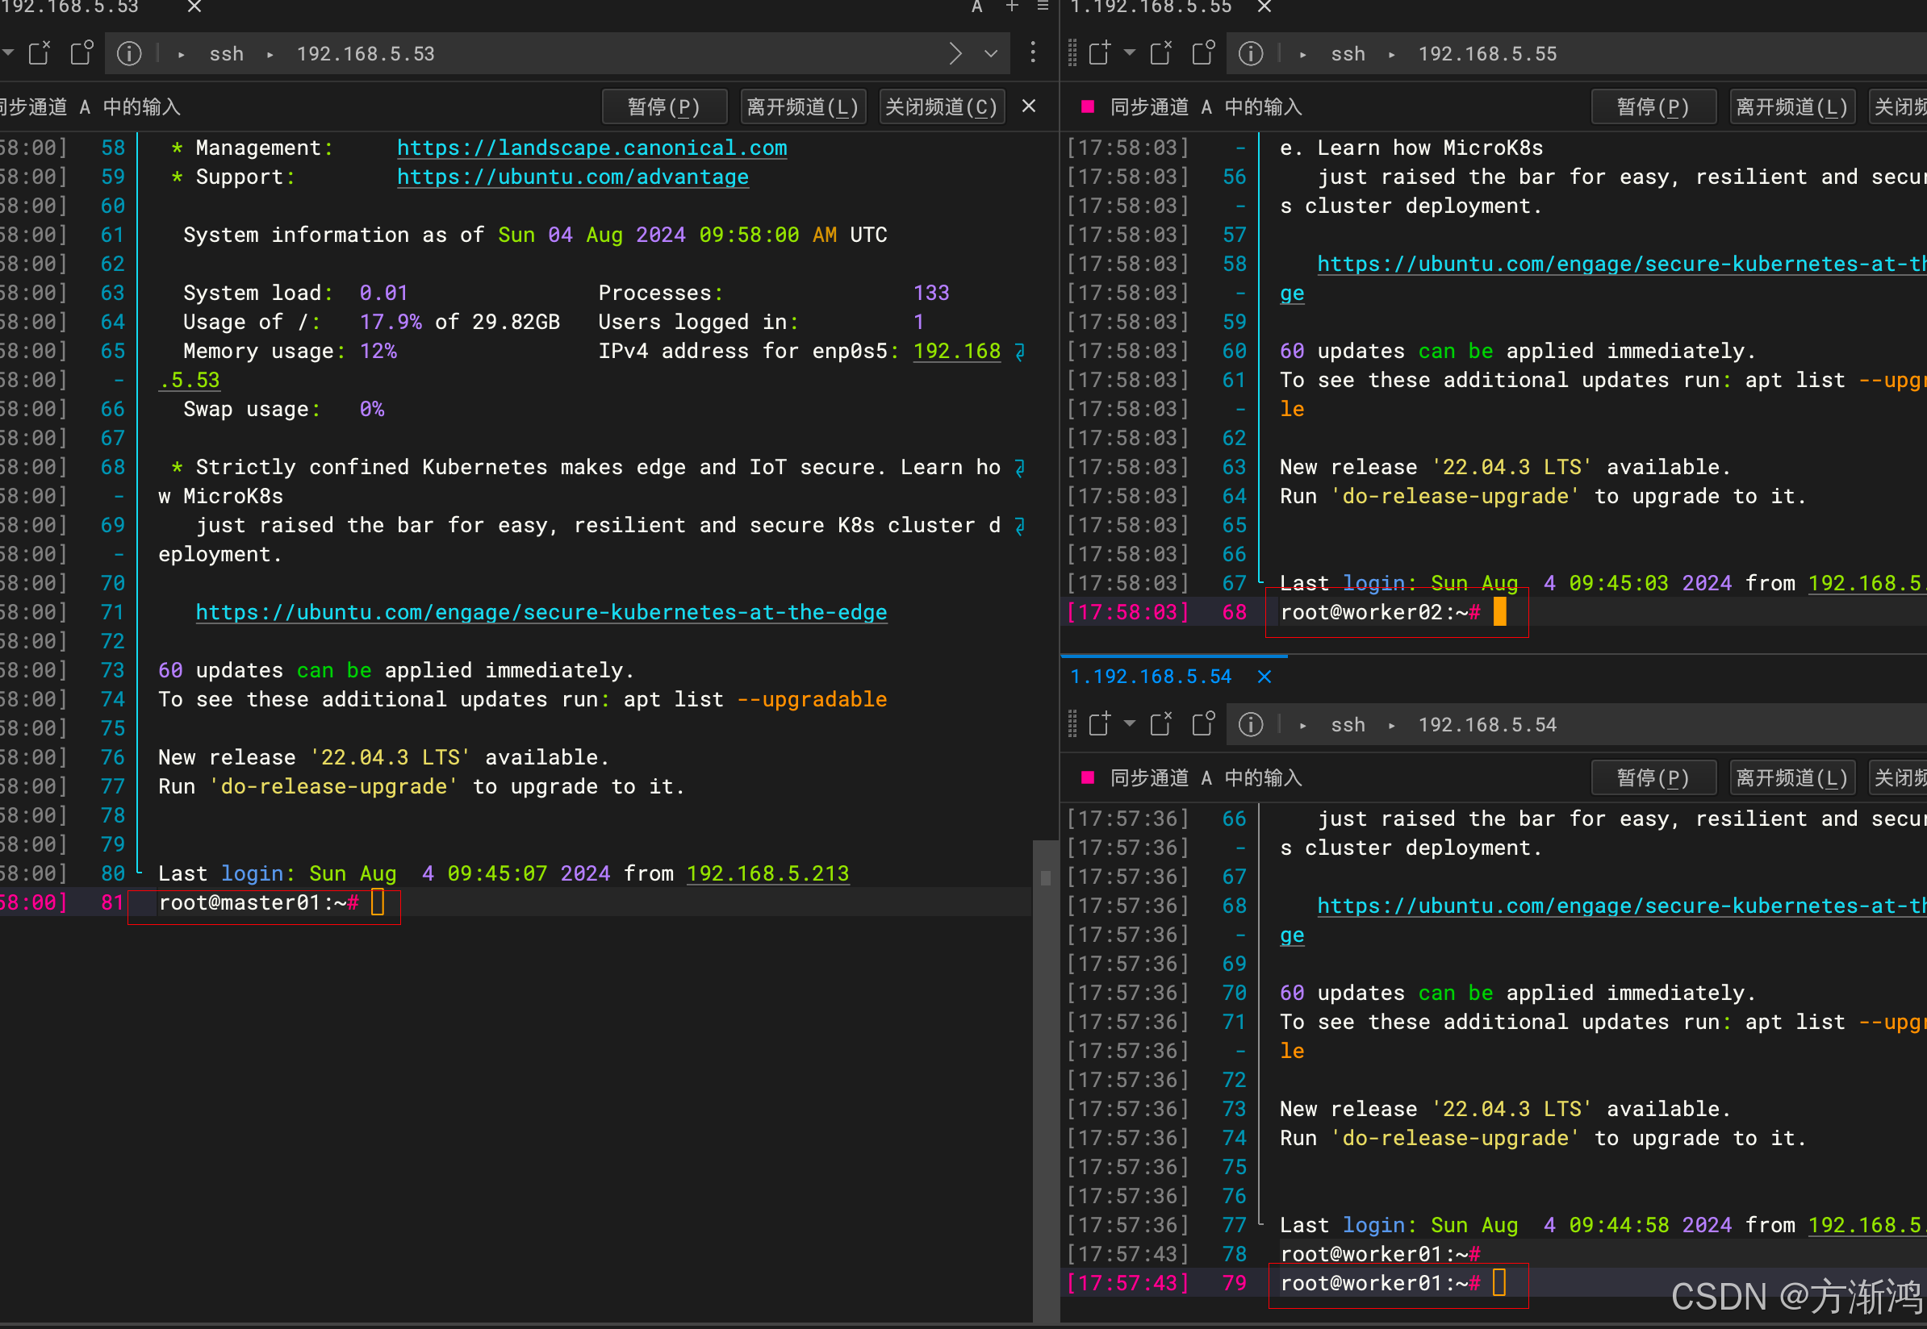Screen dimensions: 1927x1329
Task: Open kubernetes link in worker02 pane
Action: [1621, 264]
